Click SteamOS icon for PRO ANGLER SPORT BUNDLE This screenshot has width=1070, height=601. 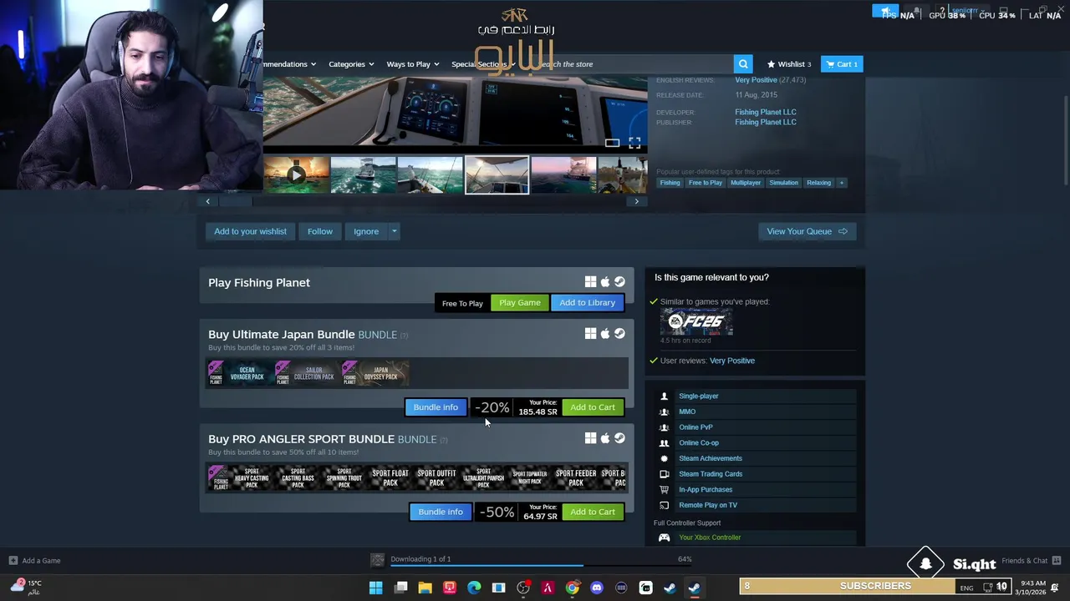[x=619, y=437]
